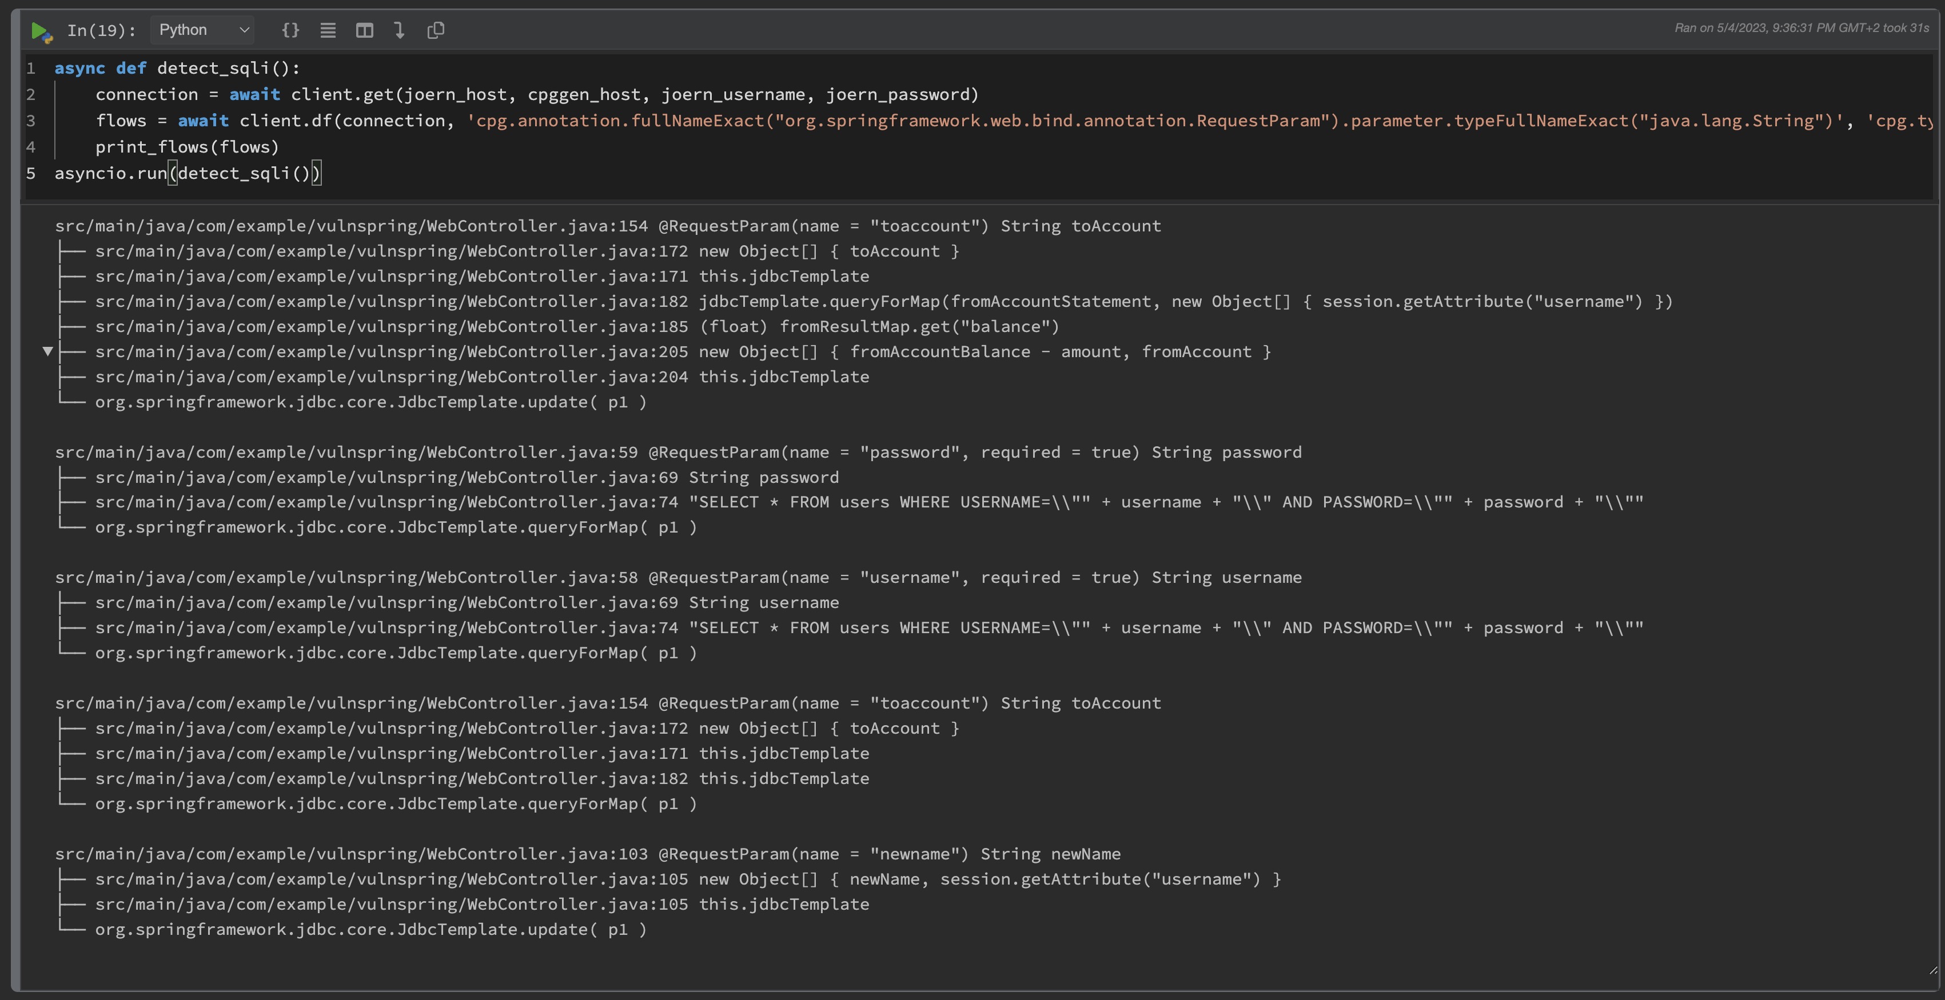Select the WebController.java:103 newName flow header
This screenshot has height=1000, width=1945.
pyautogui.click(x=587, y=854)
